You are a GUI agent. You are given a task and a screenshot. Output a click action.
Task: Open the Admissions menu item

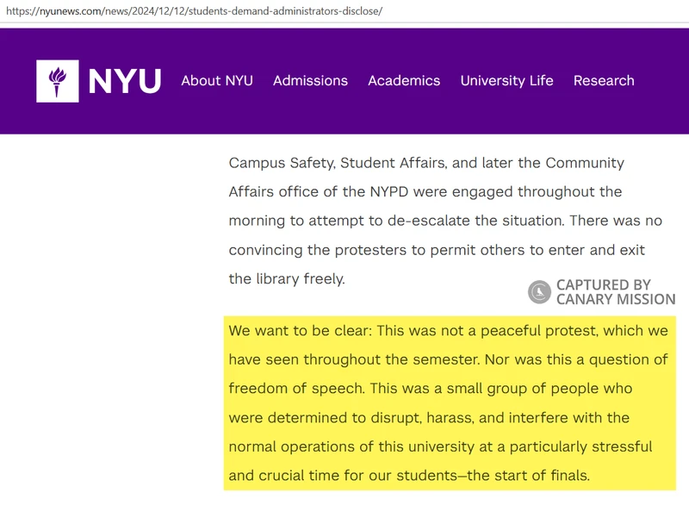click(310, 81)
